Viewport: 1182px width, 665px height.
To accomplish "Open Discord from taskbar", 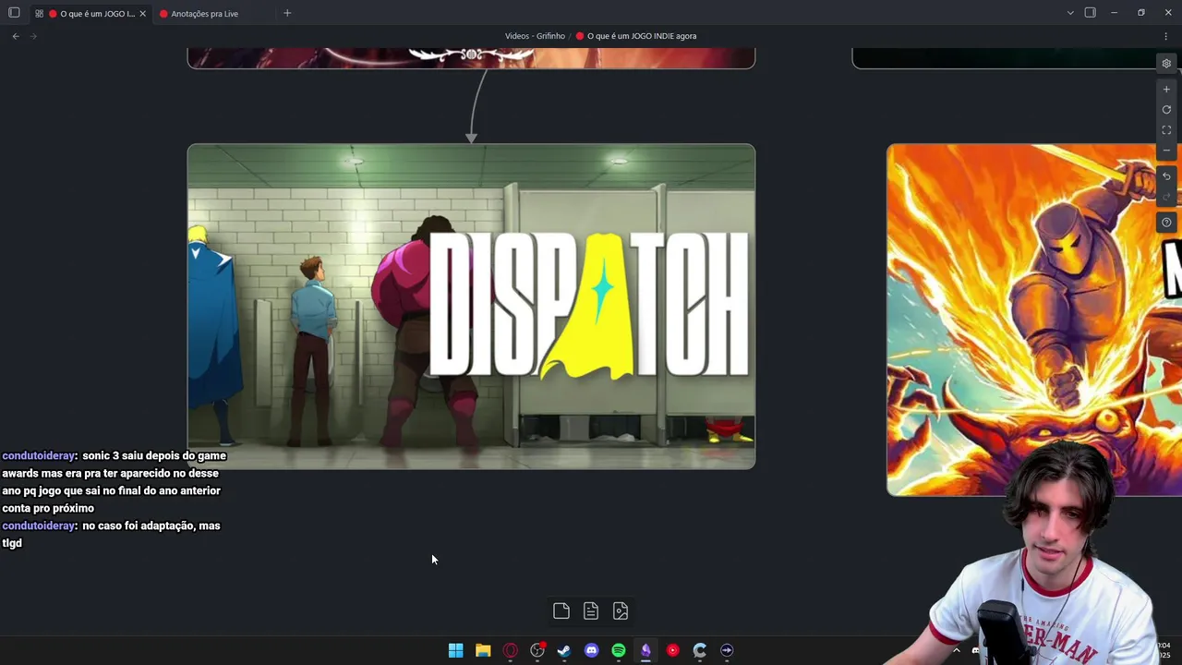I will tap(591, 650).
